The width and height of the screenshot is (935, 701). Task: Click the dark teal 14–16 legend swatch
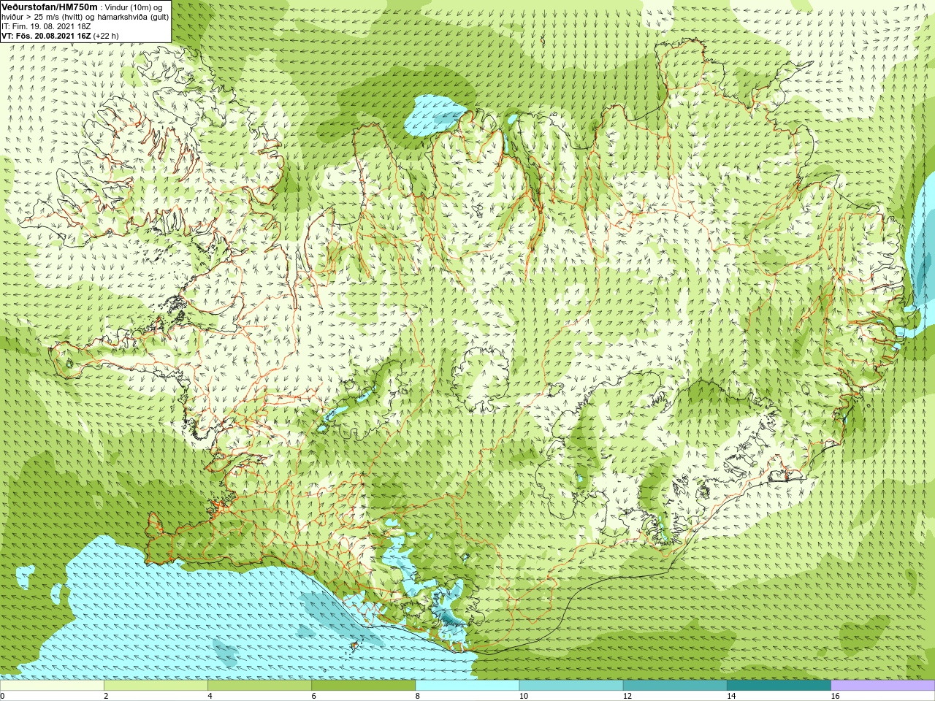point(779,686)
